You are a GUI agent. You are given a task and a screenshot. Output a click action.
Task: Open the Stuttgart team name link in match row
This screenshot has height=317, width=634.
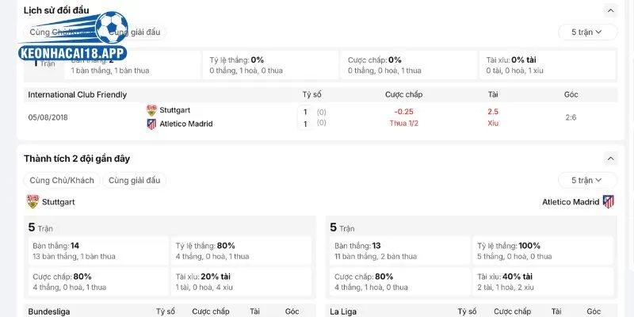(174, 110)
